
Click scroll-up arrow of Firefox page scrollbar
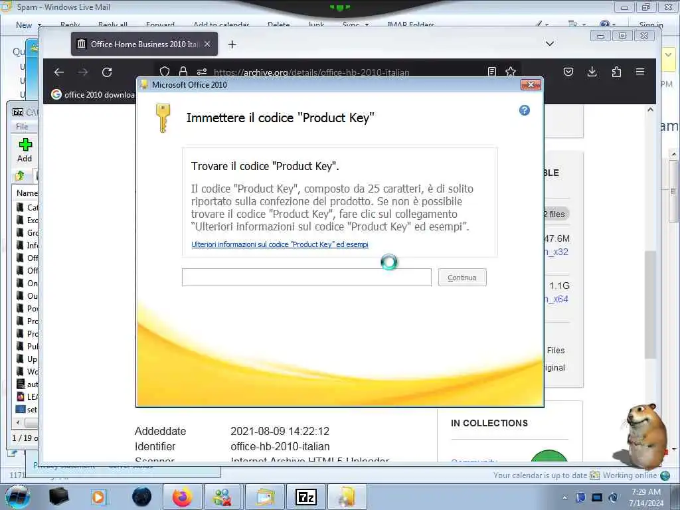pyautogui.click(x=650, y=110)
